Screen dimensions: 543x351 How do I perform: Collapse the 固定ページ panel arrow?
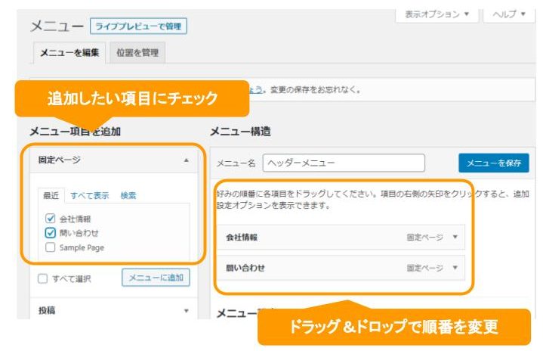[x=186, y=160]
